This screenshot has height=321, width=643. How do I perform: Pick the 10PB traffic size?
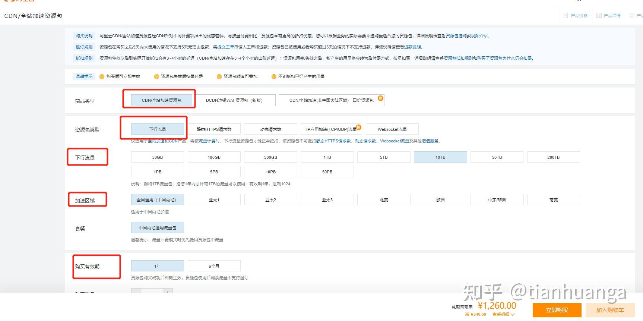pos(271,172)
